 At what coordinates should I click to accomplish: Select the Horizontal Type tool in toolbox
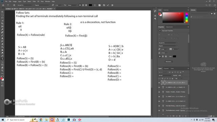tap(2, 59)
